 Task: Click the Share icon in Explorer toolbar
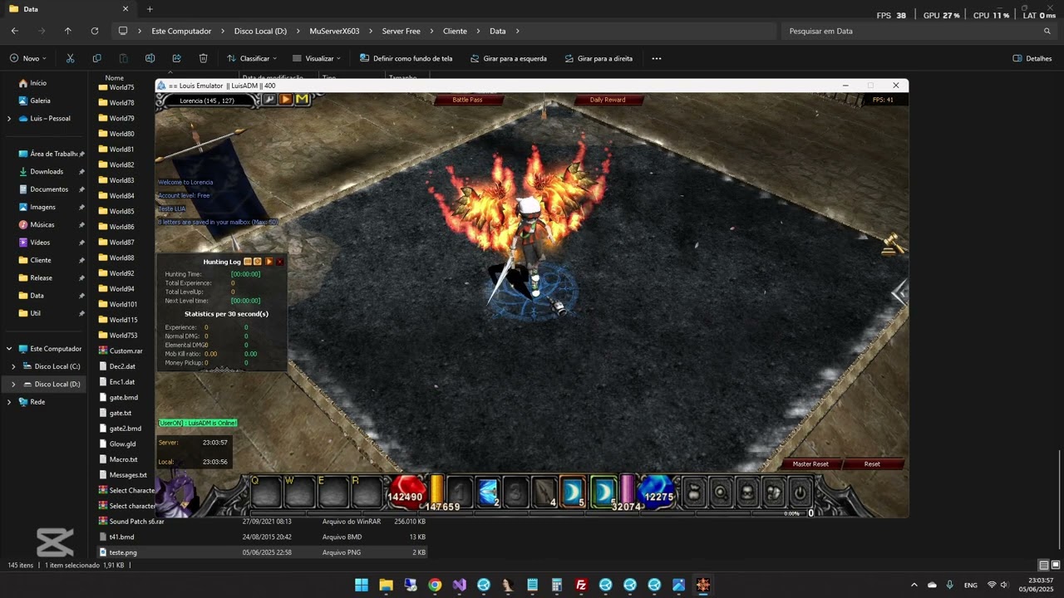pyautogui.click(x=177, y=59)
